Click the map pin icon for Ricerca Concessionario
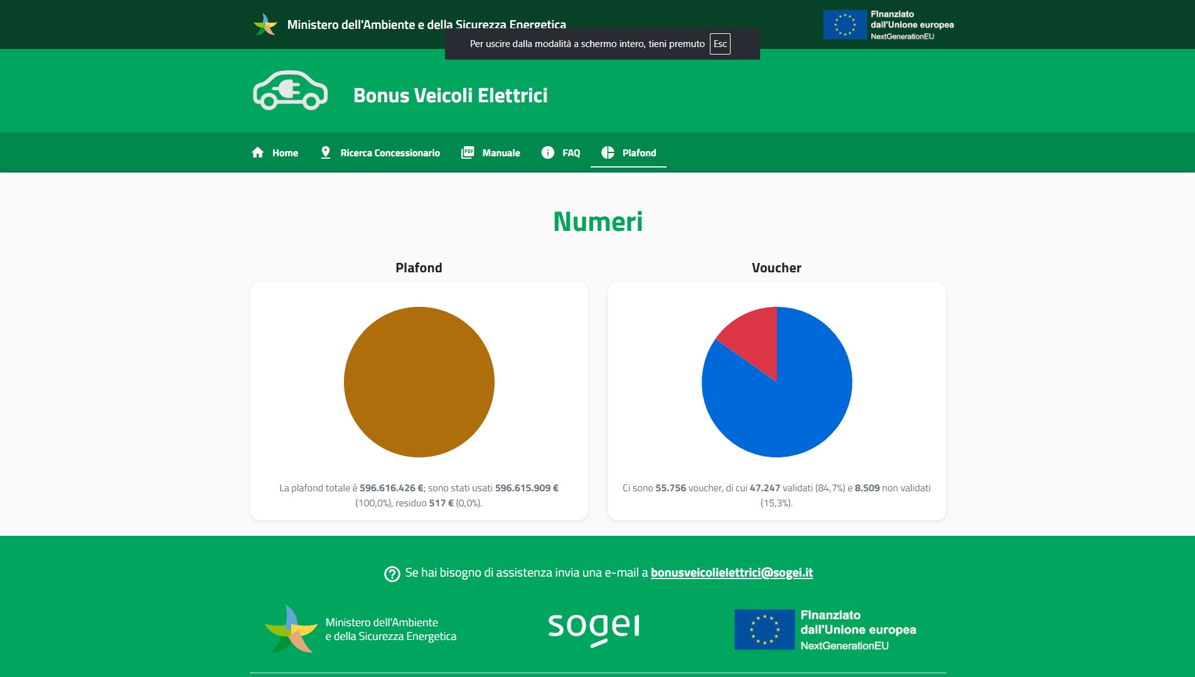This screenshot has width=1195, height=677. [325, 152]
